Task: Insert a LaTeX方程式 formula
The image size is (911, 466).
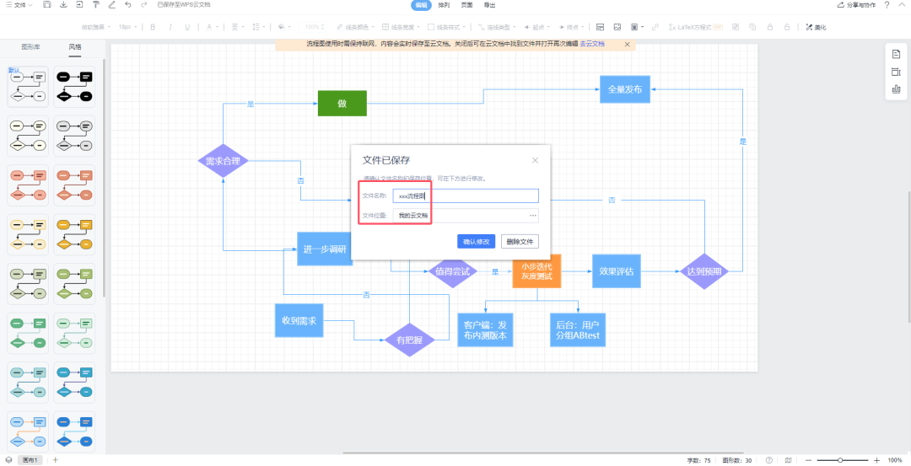Action: pyautogui.click(x=695, y=27)
